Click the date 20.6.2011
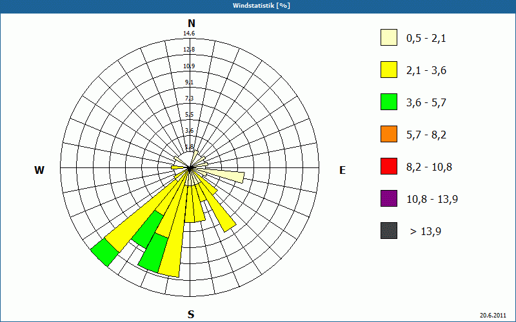The image size is (516, 322). (493, 315)
